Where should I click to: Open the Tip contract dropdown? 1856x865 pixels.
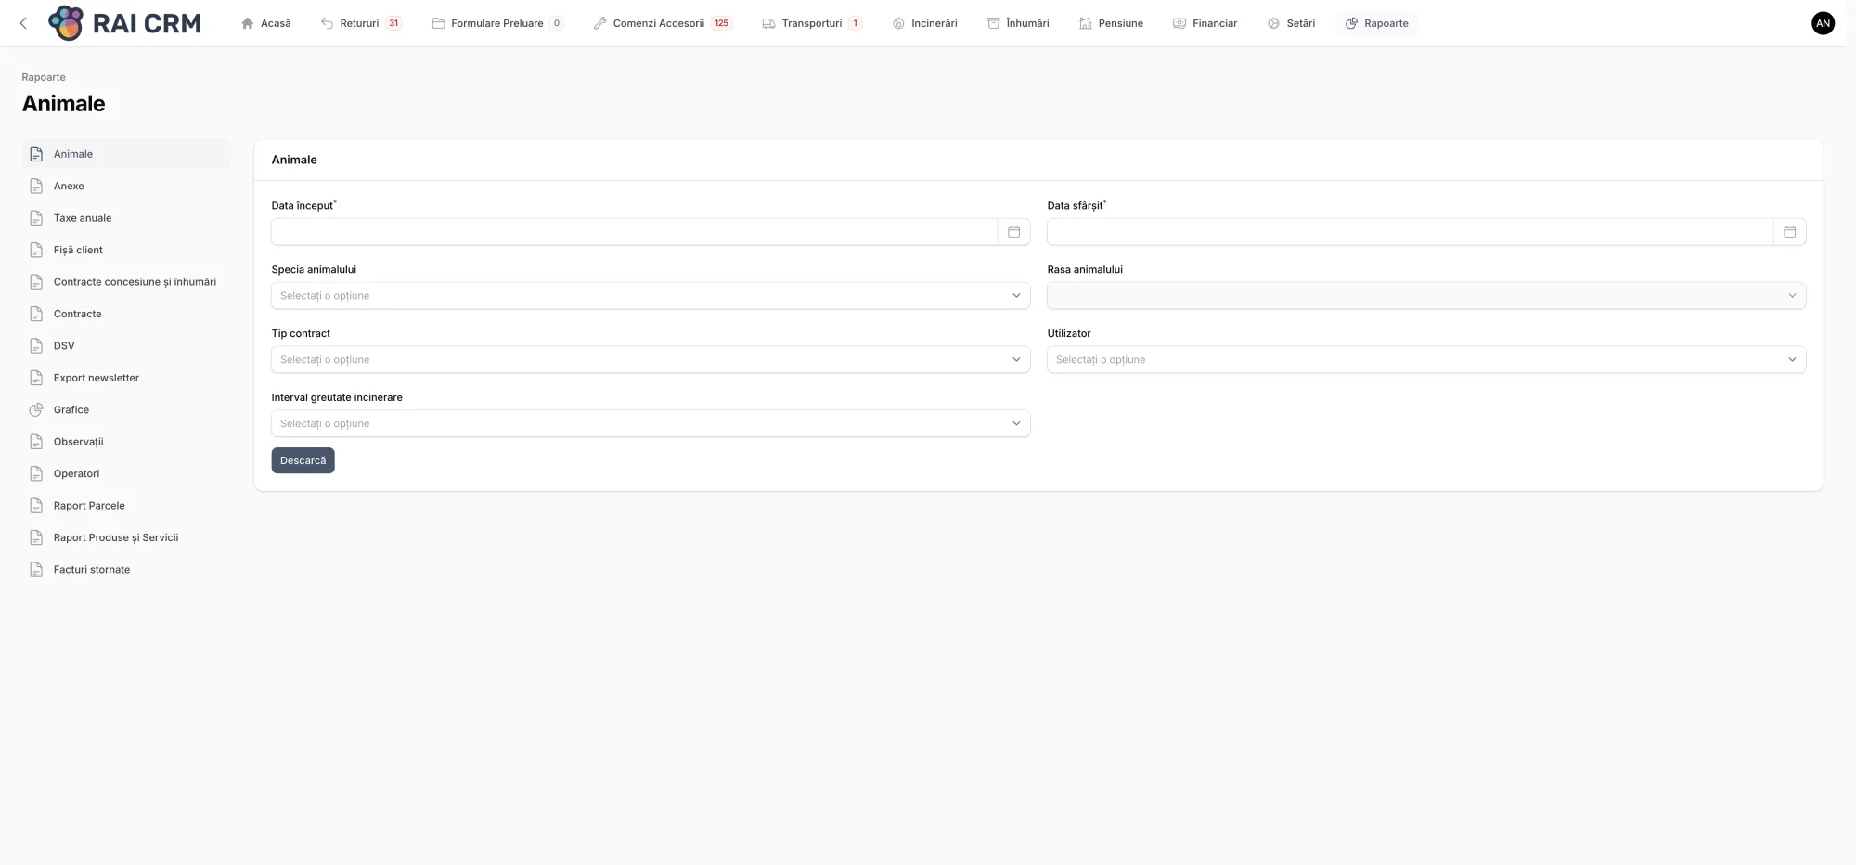650,360
